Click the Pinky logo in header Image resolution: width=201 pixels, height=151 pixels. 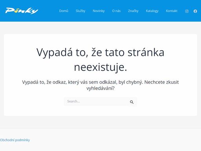[22, 11]
